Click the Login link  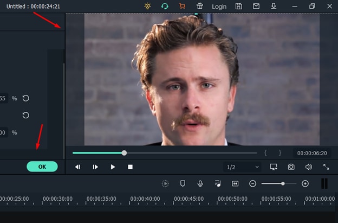coord(219,7)
